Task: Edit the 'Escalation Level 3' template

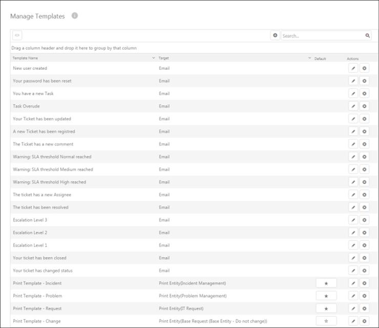Action: click(353, 220)
